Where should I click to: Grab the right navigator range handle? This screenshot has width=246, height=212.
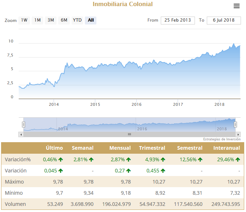(235, 125)
